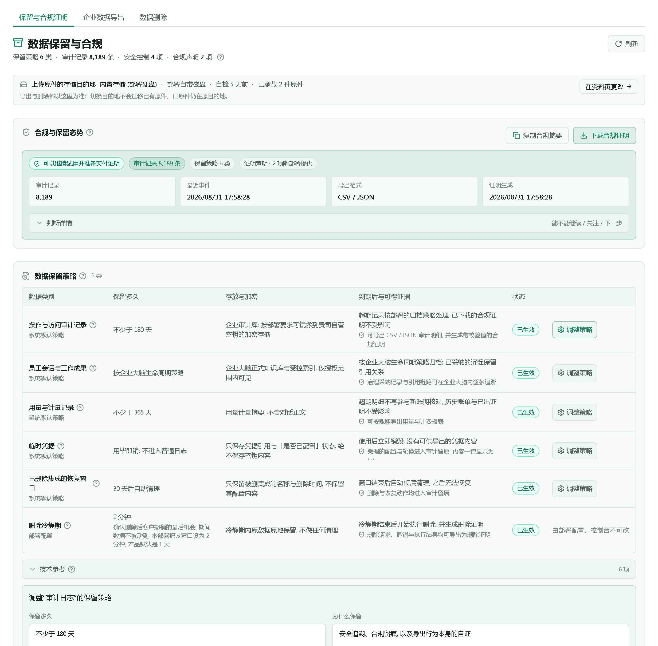Expand the 判断详情 section
The image size is (658, 646).
pos(328,223)
